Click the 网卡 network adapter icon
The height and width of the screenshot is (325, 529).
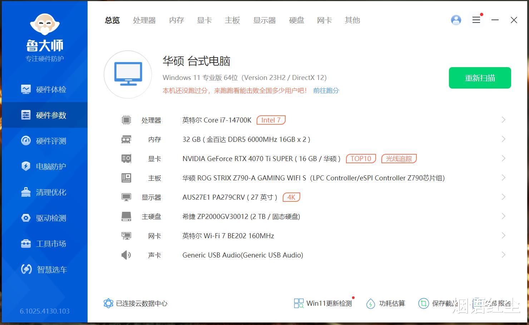126,236
